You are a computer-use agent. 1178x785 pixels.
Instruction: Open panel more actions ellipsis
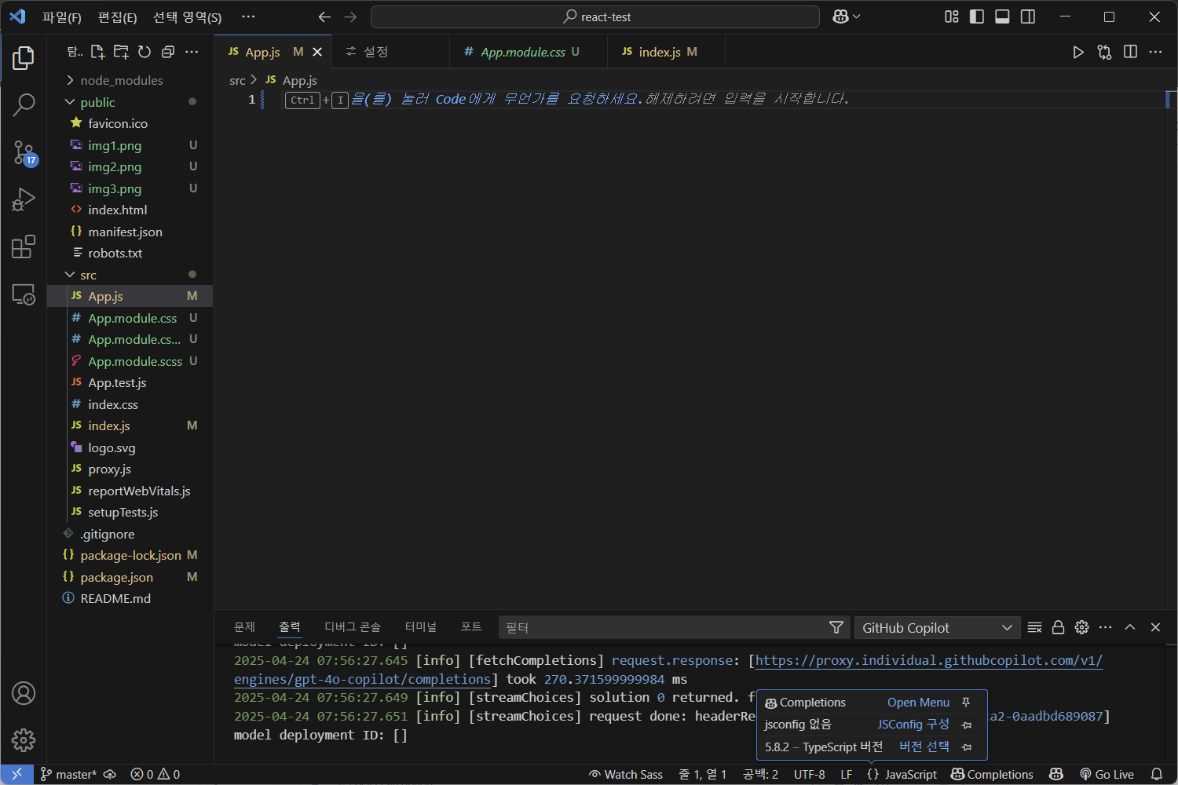(1106, 627)
